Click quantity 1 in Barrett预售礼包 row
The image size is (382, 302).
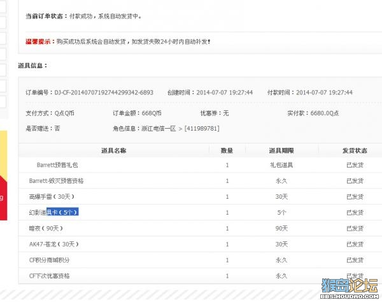coord(227,165)
